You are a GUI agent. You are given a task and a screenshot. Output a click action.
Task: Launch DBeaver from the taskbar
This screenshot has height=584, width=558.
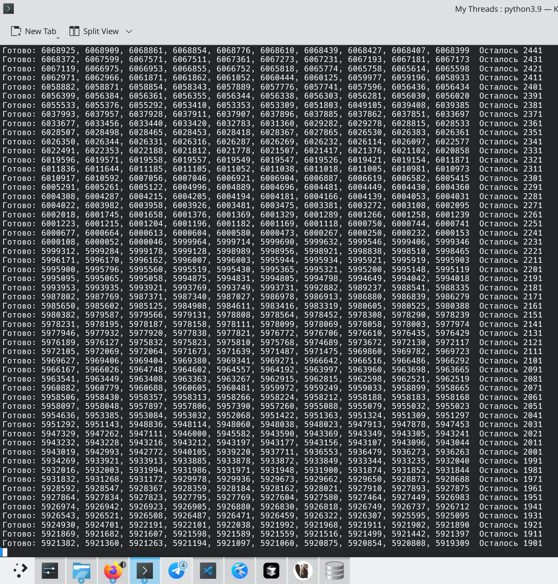click(303, 571)
